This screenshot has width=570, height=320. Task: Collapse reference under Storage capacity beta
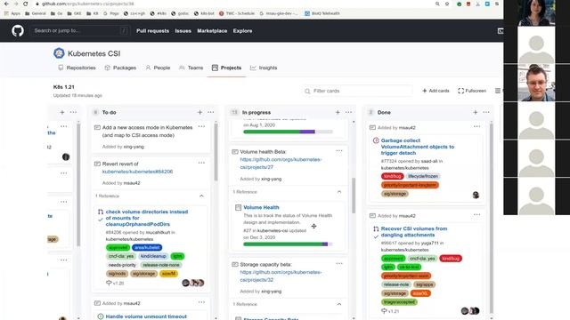(339, 304)
